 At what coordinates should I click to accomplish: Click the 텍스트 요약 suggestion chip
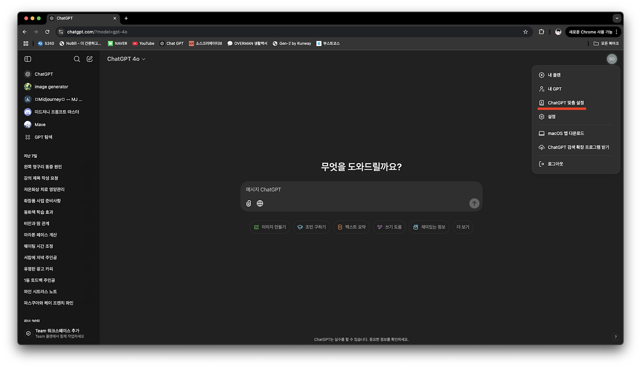pyautogui.click(x=352, y=227)
